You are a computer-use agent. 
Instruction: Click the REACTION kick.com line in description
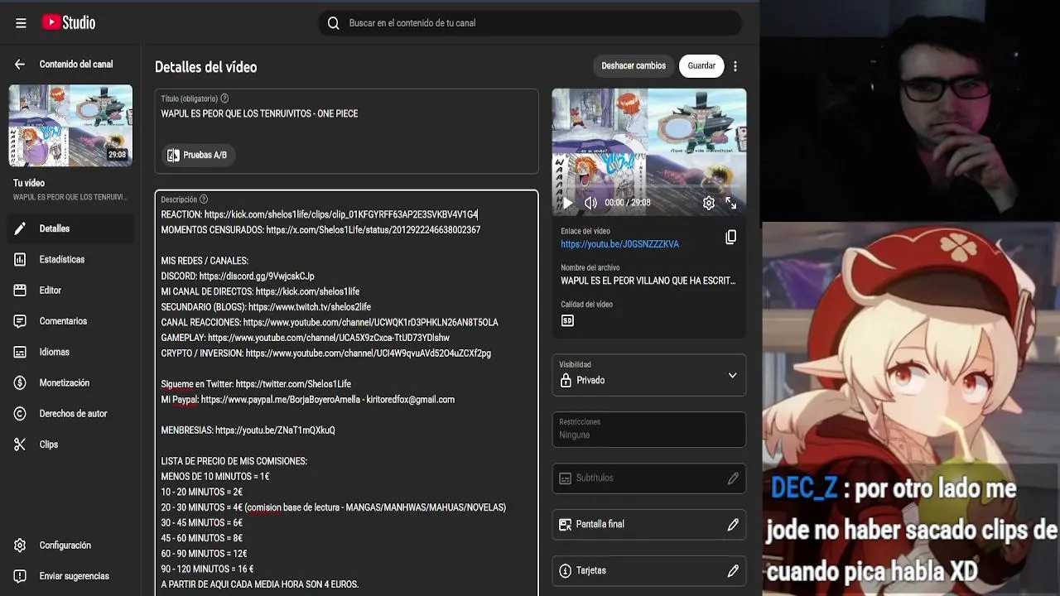pos(320,214)
